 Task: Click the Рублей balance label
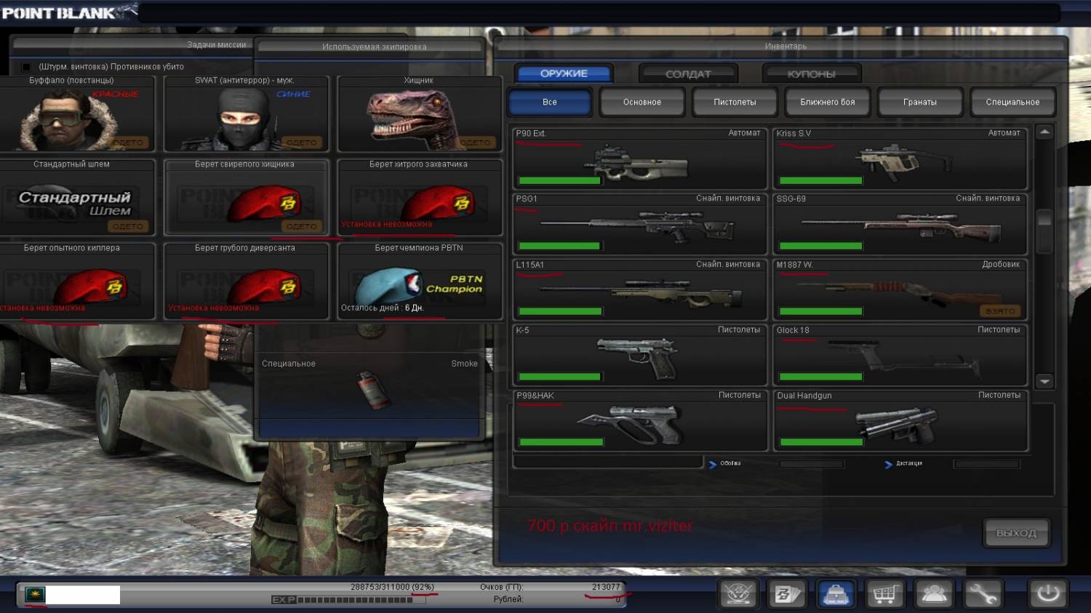[x=508, y=599]
